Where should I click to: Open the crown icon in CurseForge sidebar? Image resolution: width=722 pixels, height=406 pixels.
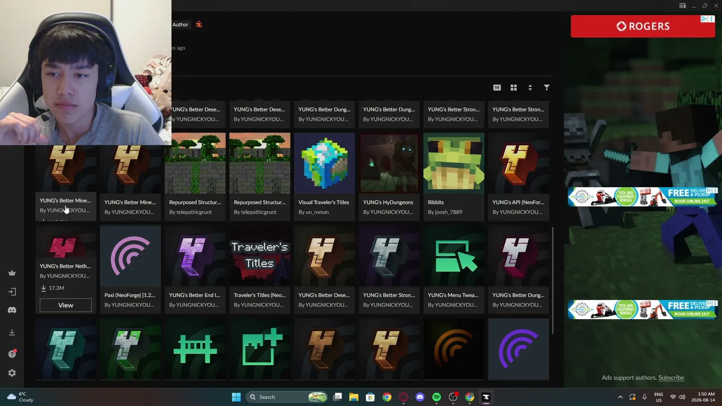[x=12, y=273]
